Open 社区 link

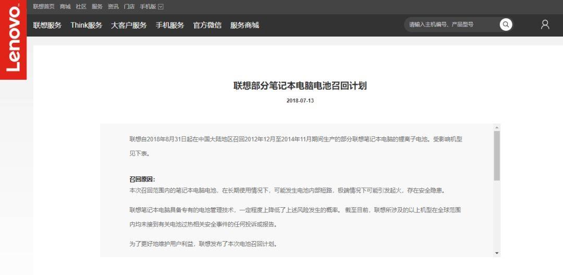[81, 6]
